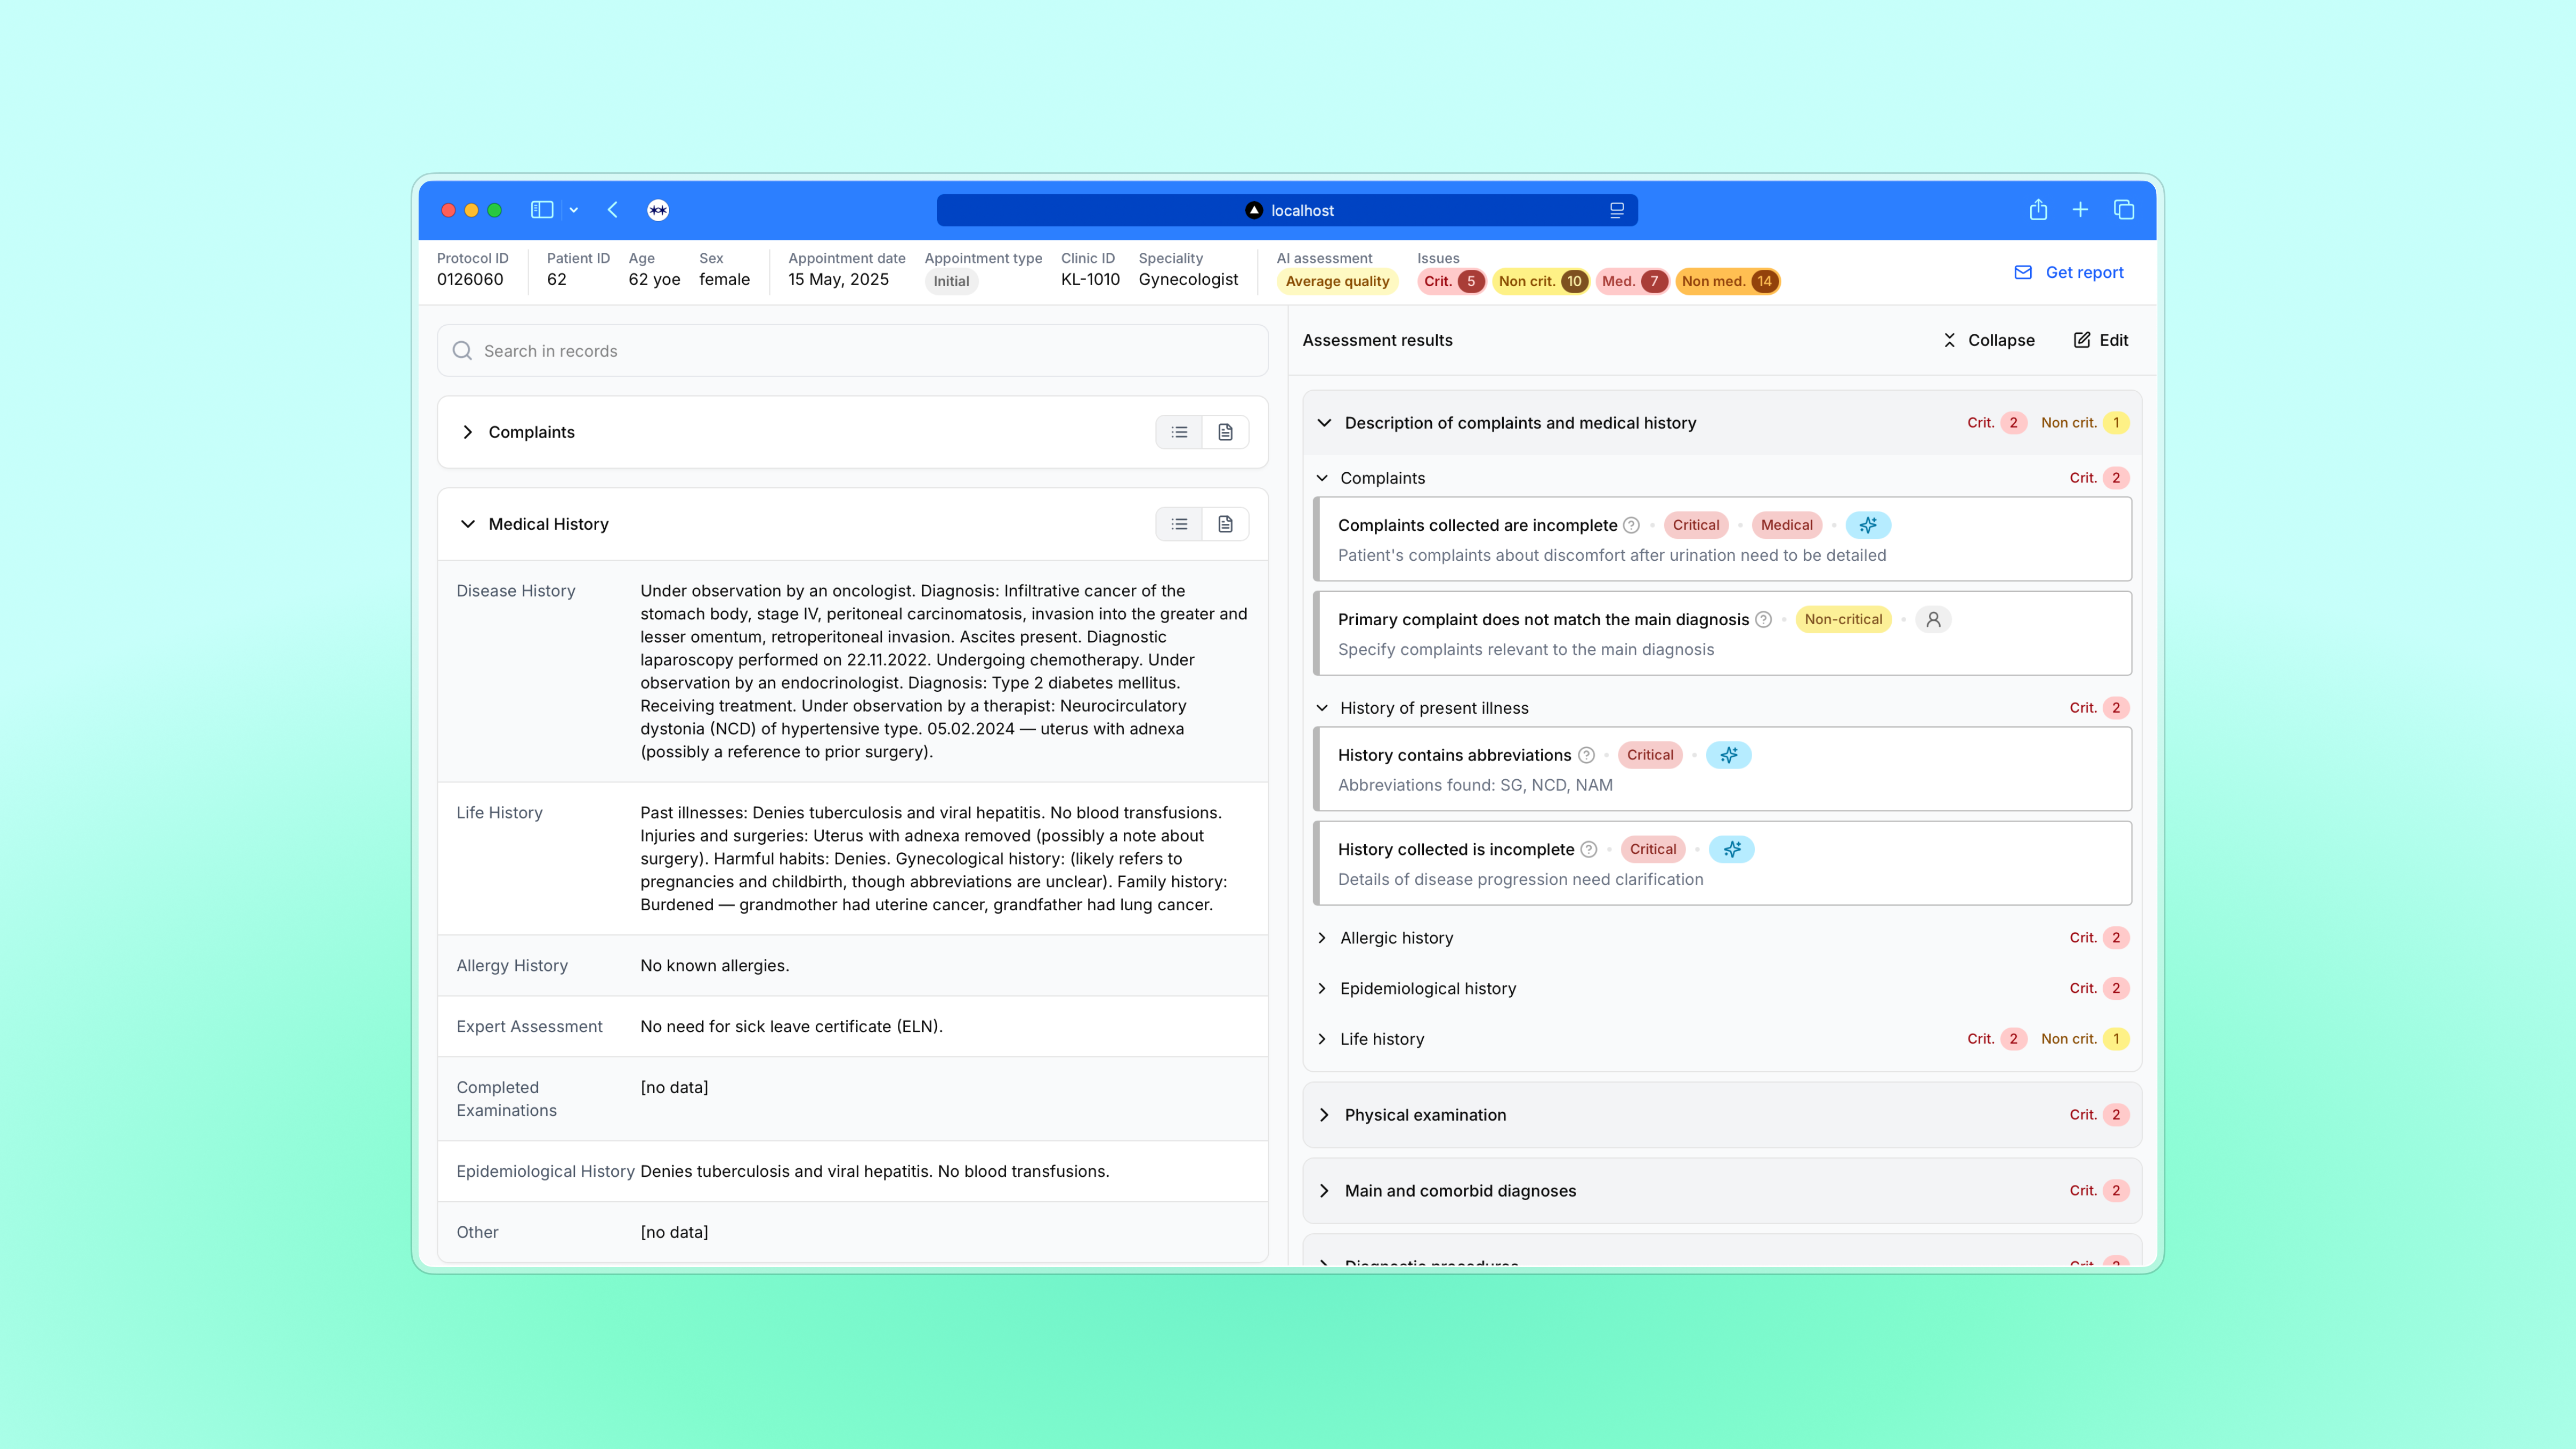Click the browser sidebar panel icon
The width and height of the screenshot is (2576, 1449).
542,210
